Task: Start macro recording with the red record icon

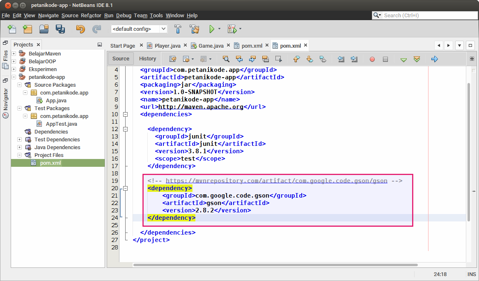Action: coord(372,59)
